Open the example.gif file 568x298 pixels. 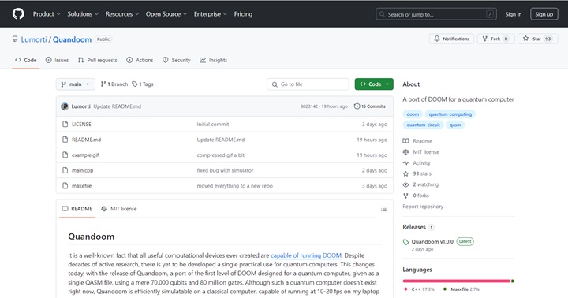[x=85, y=155]
